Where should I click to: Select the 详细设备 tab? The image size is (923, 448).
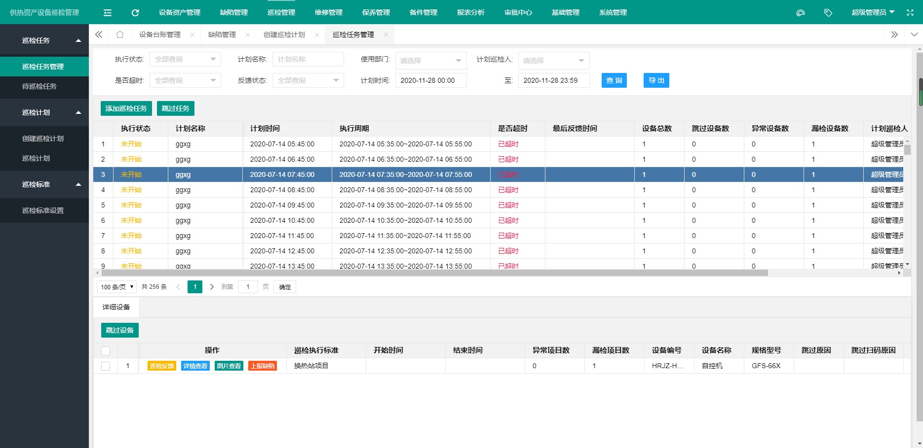pyautogui.click(x=116, y=307)
